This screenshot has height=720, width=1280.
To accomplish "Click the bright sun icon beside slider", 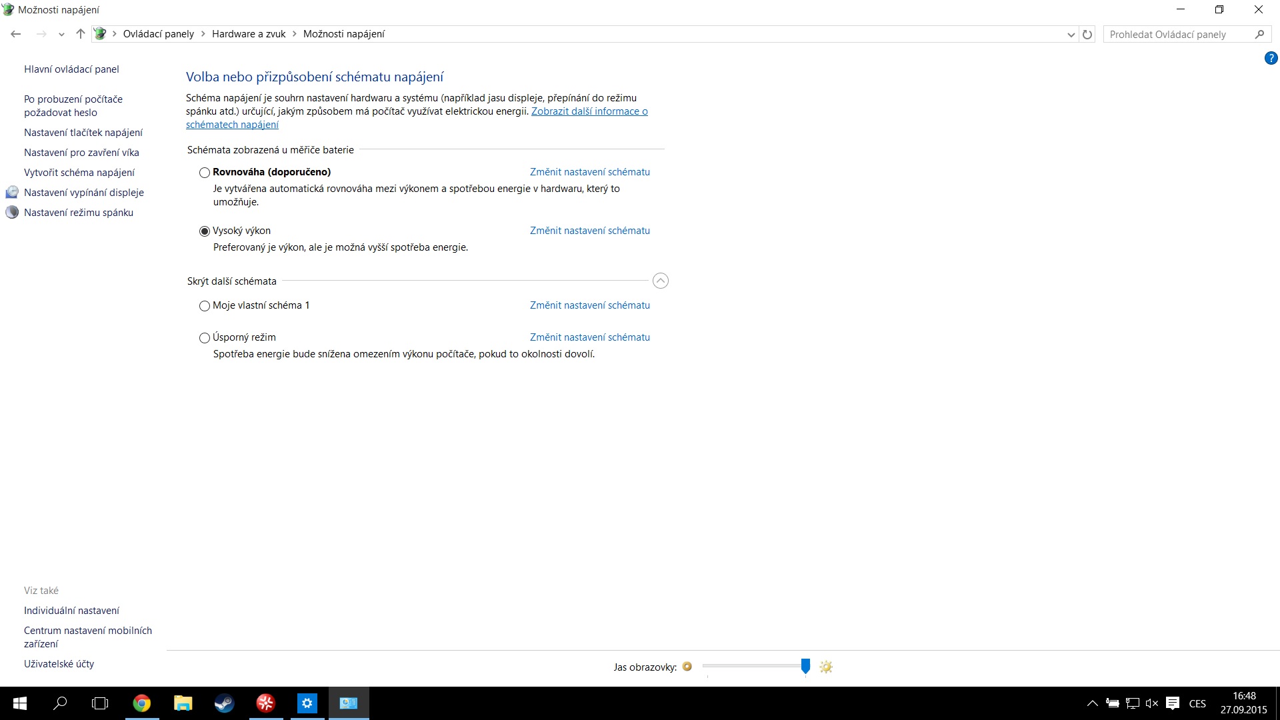I will tap(826, 667).
